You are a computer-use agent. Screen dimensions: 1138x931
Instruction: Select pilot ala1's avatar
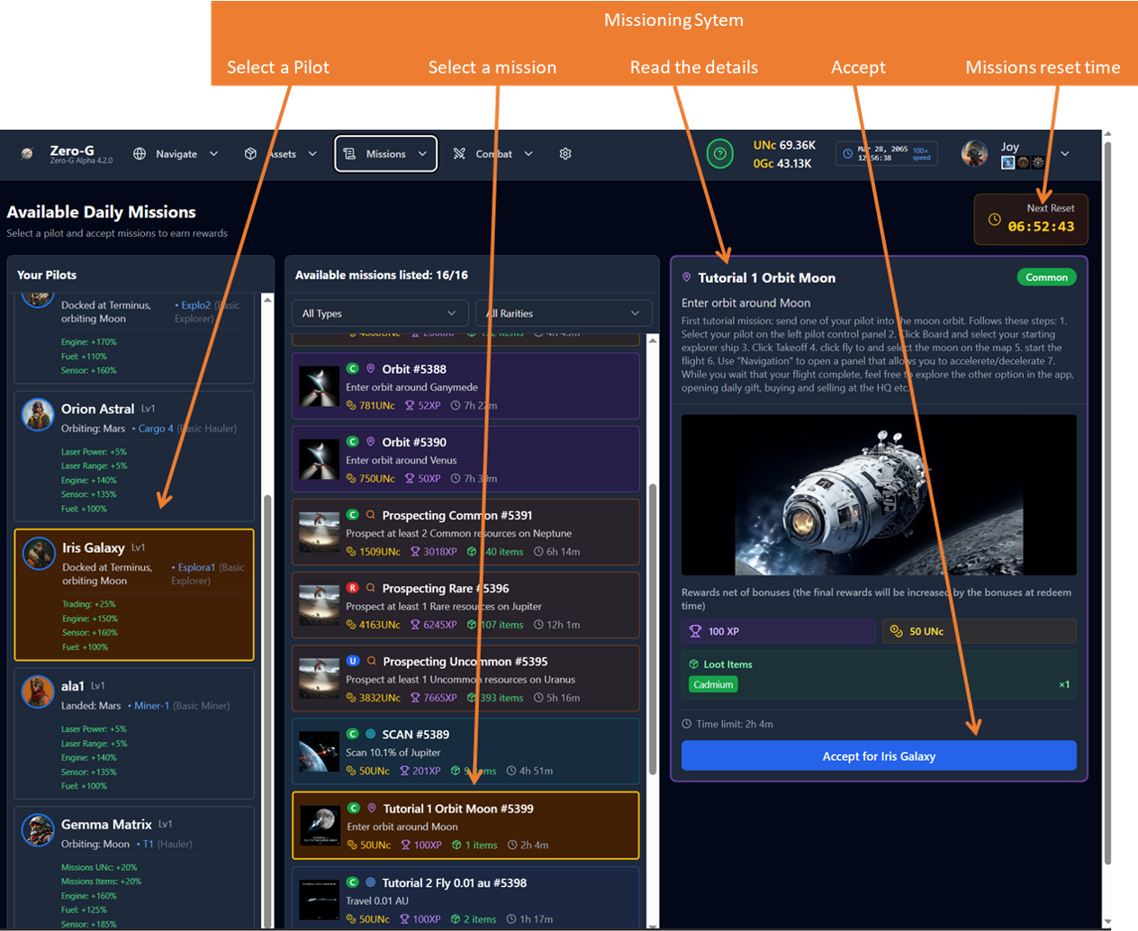click(39, 691)
